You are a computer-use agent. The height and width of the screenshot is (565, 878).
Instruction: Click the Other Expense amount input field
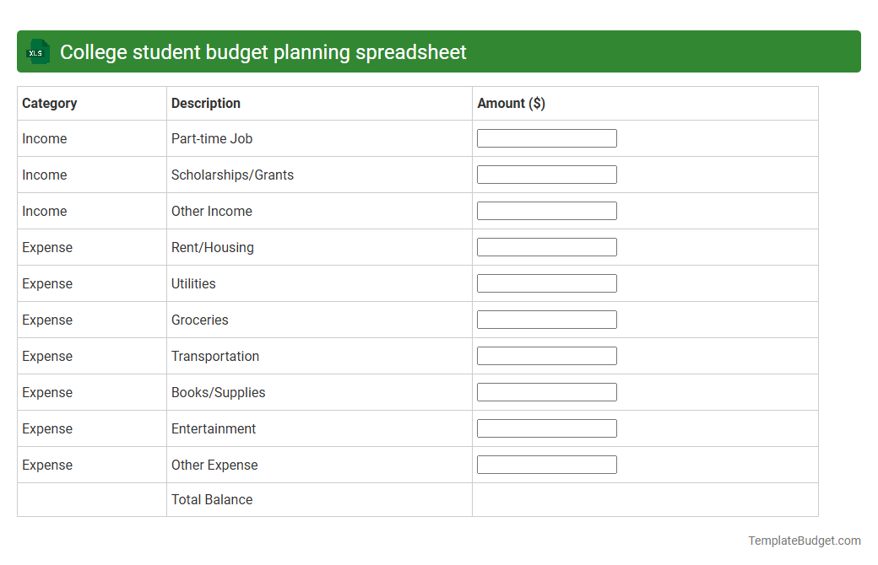546,464
